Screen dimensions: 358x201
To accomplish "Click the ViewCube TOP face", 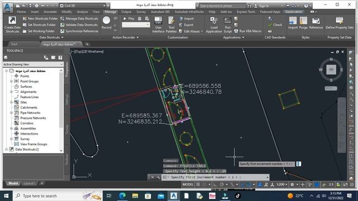I will click(x=331, y=69).
